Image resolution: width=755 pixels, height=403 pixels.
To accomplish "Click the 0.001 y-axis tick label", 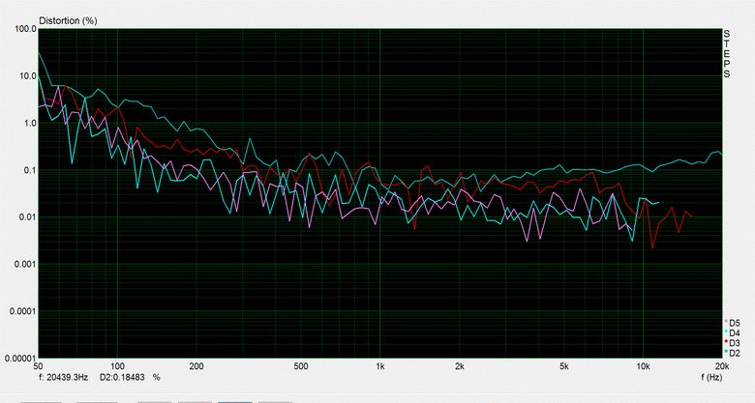I will [26, 264].
